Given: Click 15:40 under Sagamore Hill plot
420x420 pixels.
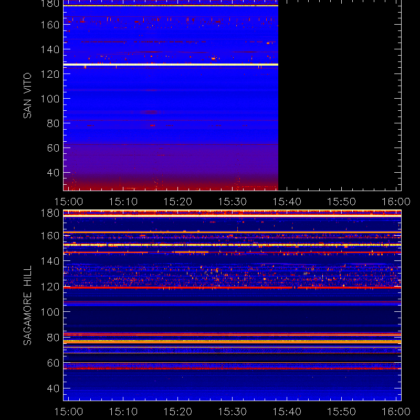Looking at the screenshot, I should coord(287,412).
